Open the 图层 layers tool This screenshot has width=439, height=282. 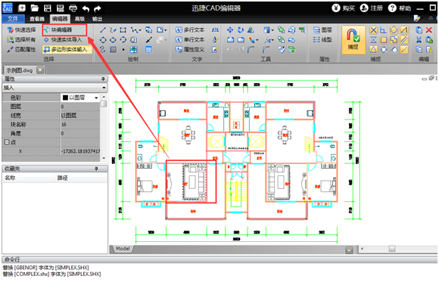click(322, 30)
